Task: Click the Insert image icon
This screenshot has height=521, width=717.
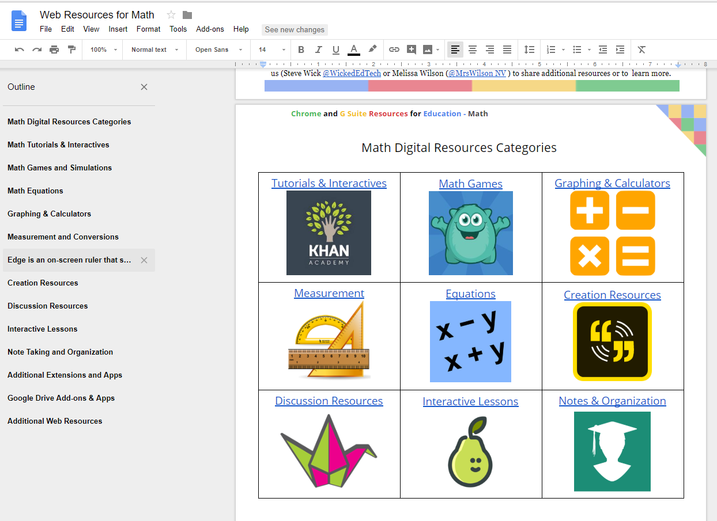Action: [429, 50]
